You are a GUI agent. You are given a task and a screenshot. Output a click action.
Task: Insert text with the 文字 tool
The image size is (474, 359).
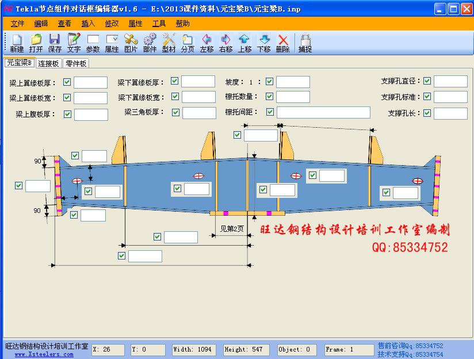(x=74, y=43)
